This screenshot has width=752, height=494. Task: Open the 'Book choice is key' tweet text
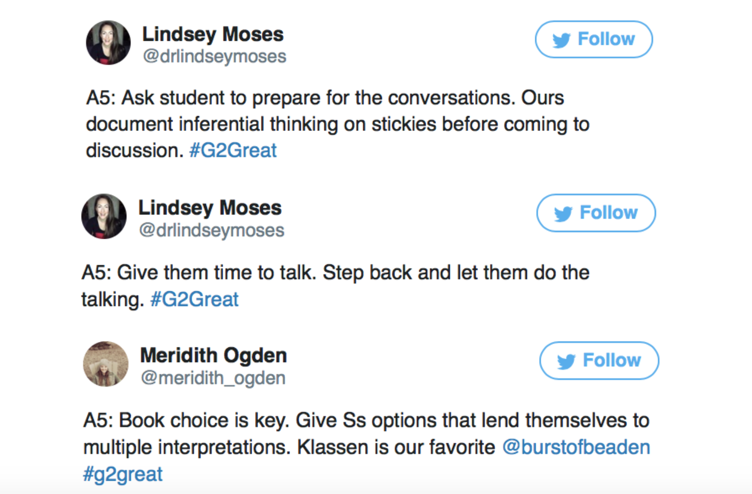click(366, 447)
